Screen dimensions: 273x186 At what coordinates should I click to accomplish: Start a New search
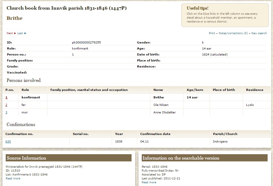coord(259,33)
